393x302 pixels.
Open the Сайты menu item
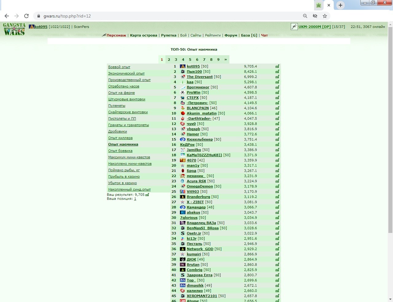coord(196,35)
